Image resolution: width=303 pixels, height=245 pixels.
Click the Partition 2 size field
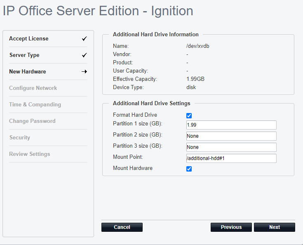[x=231, y=136]
